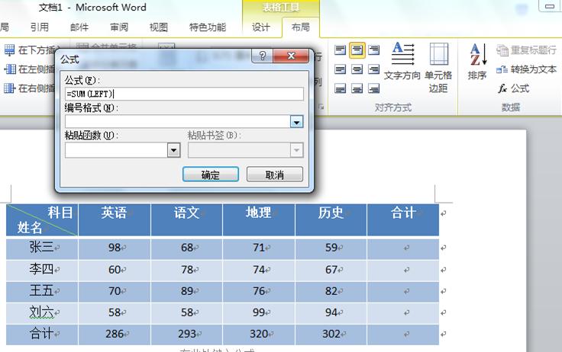
Task: Confirm with the 确定 button
Action: (x=211, y=174)
